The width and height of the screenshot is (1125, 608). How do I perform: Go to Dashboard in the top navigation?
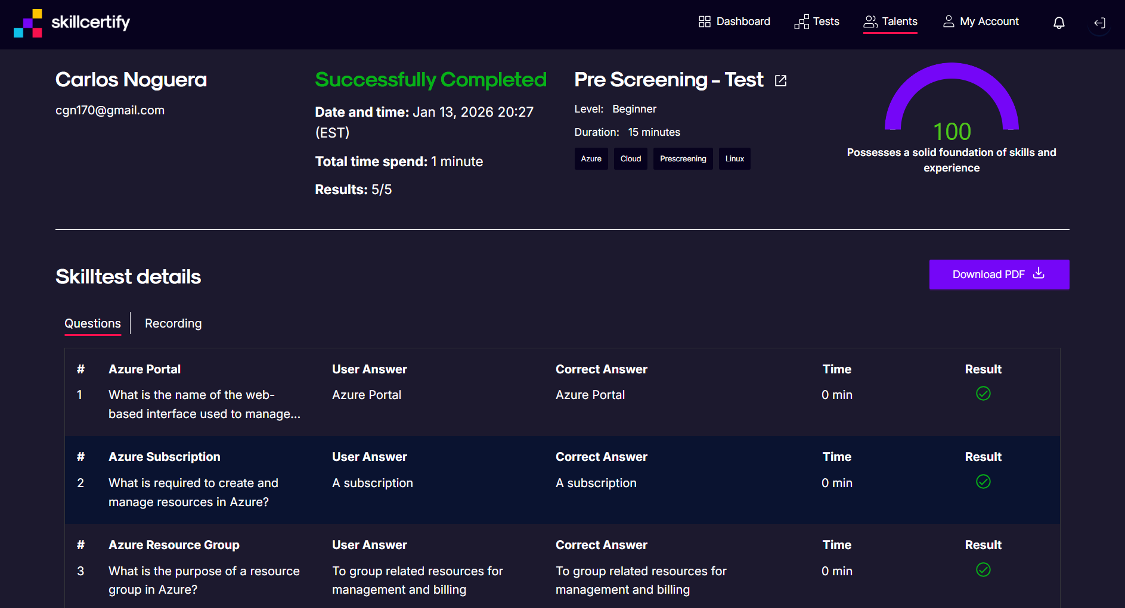pos(734,21)
